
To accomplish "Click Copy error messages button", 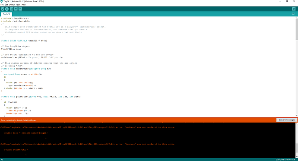I will tap(287, 120).
